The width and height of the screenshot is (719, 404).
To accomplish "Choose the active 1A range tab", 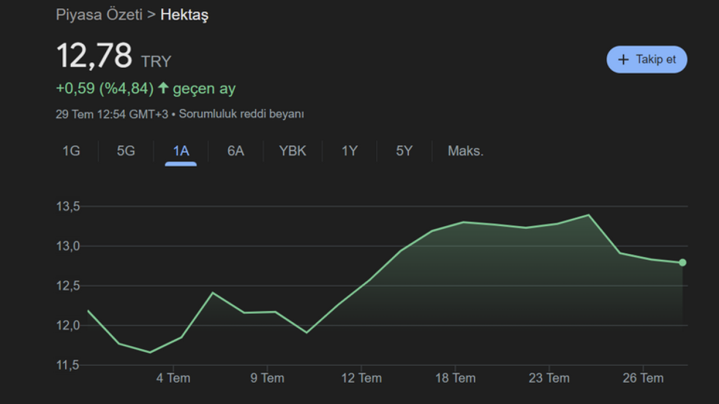I will [x=181, y=151].
